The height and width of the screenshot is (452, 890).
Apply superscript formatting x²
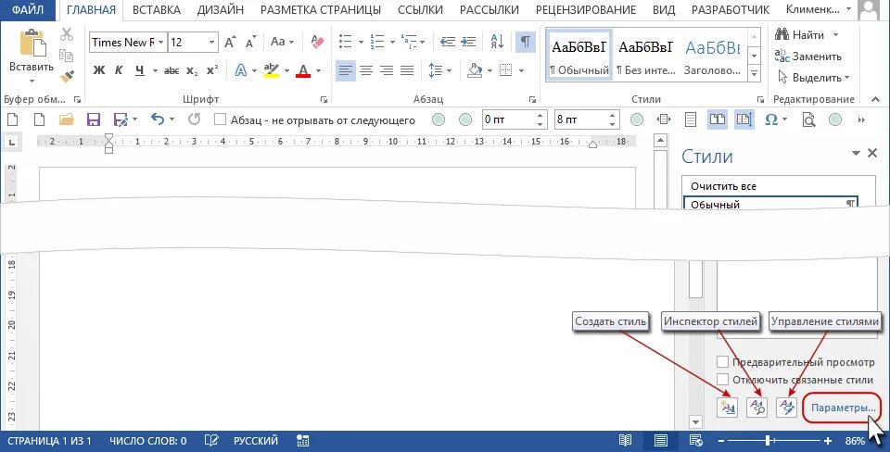[212, 70]
